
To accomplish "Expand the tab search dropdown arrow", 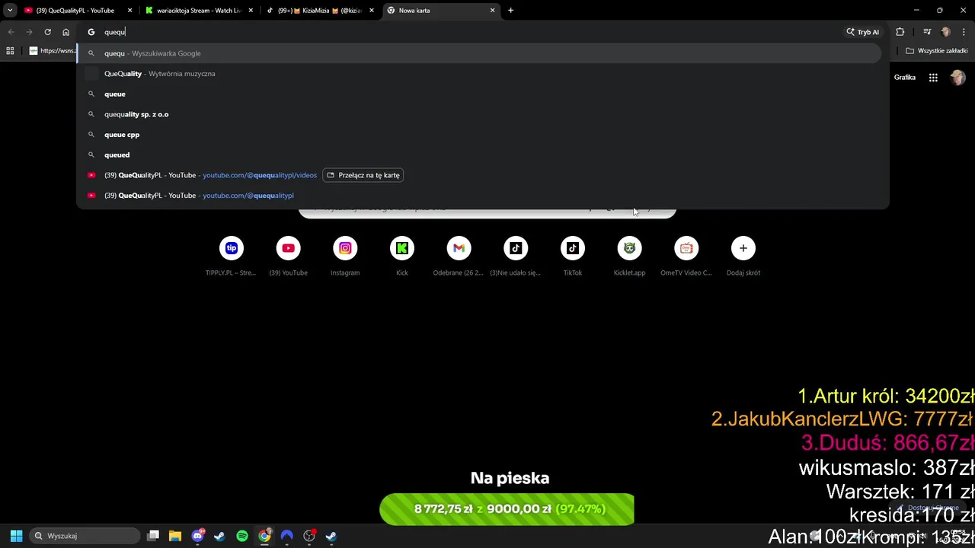I will pyautogui.click(x=10, y=11).
